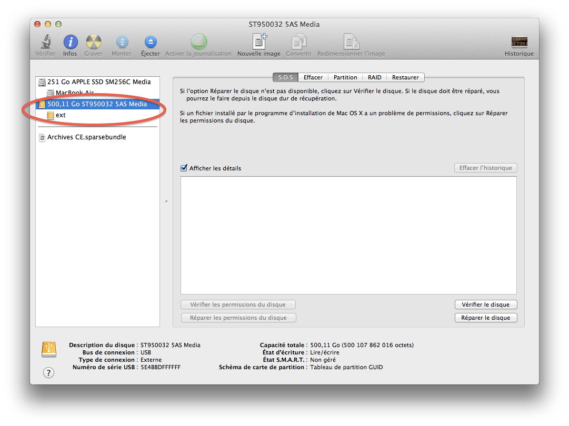
Task: Switch to the Restaurer tab
Action: point(405,77)
